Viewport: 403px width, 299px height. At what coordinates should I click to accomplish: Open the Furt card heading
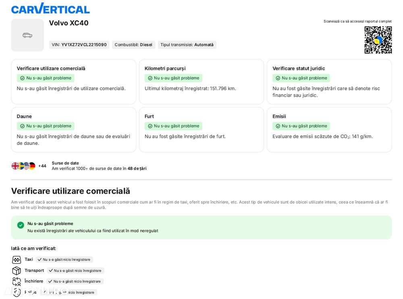[x=149, y=116]
